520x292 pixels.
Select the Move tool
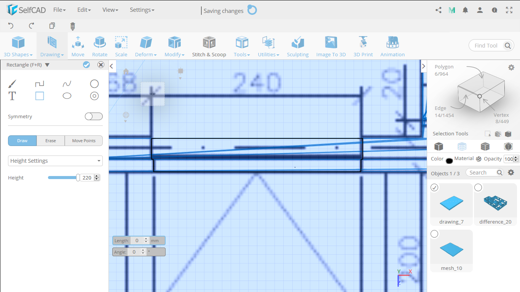pos(78,46)
